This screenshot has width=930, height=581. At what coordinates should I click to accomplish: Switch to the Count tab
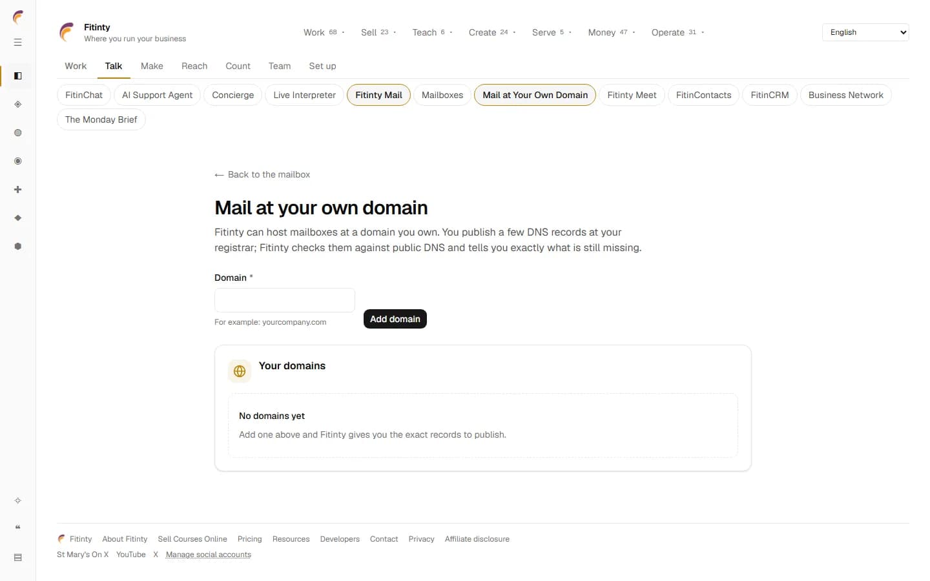click(x=238, y=66)
